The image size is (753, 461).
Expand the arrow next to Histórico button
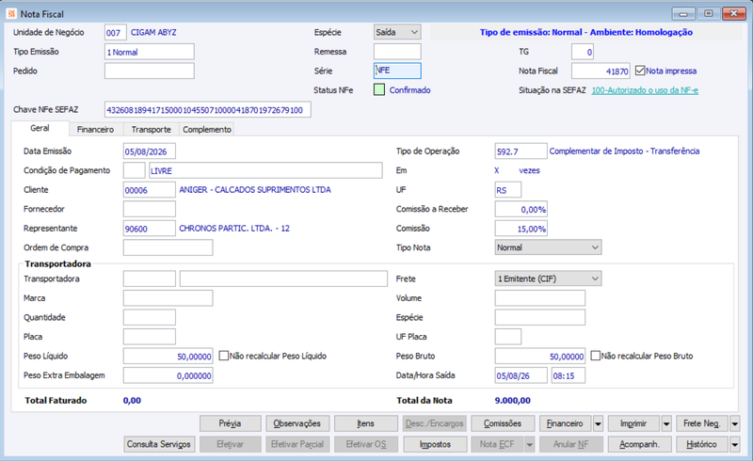click(735, 444)
